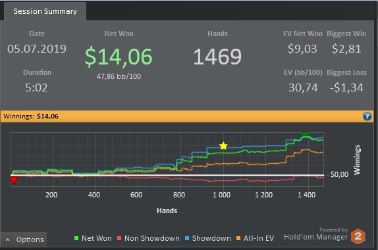378x250 pixels.
Task: Click the Showdown legend label
Action: click(x=211, y=238)
